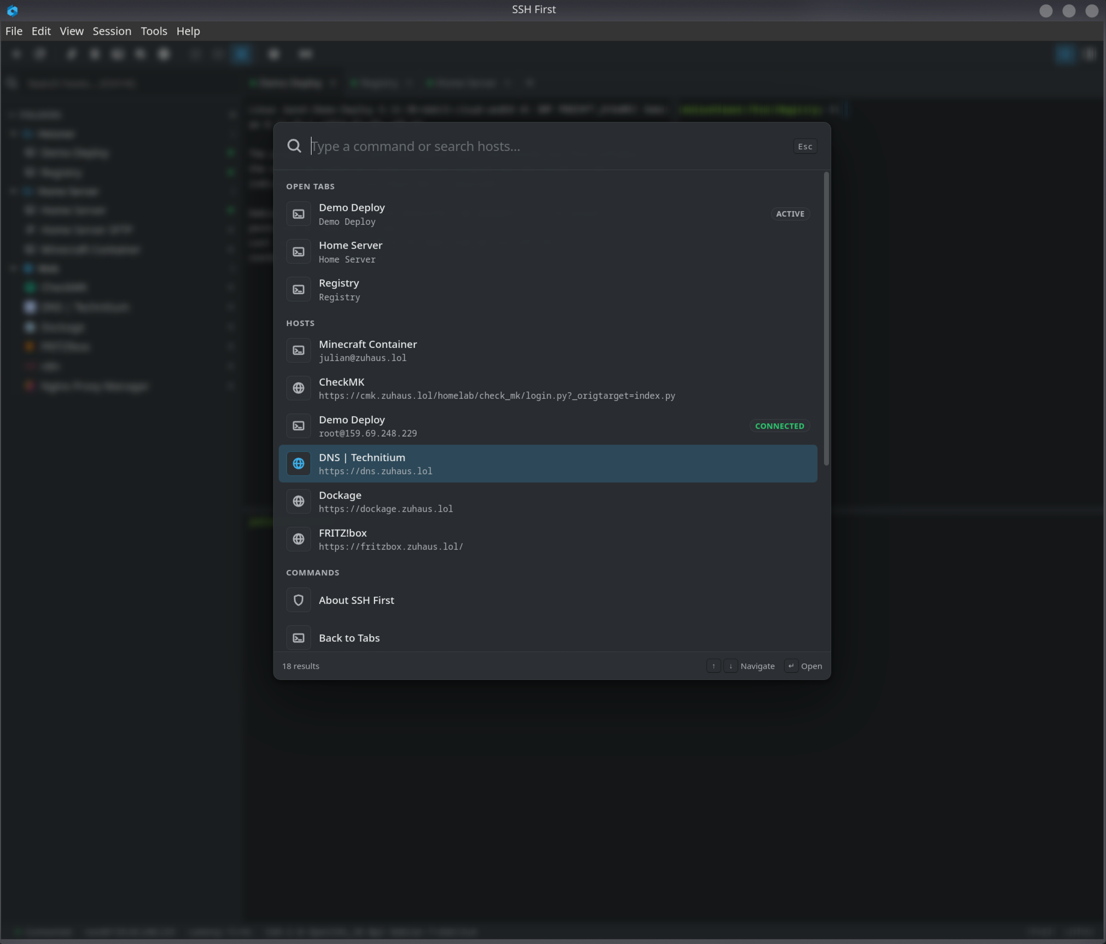Focus the command or host search field
This screenshot has width=1106, height=944.
click(550, 147)
